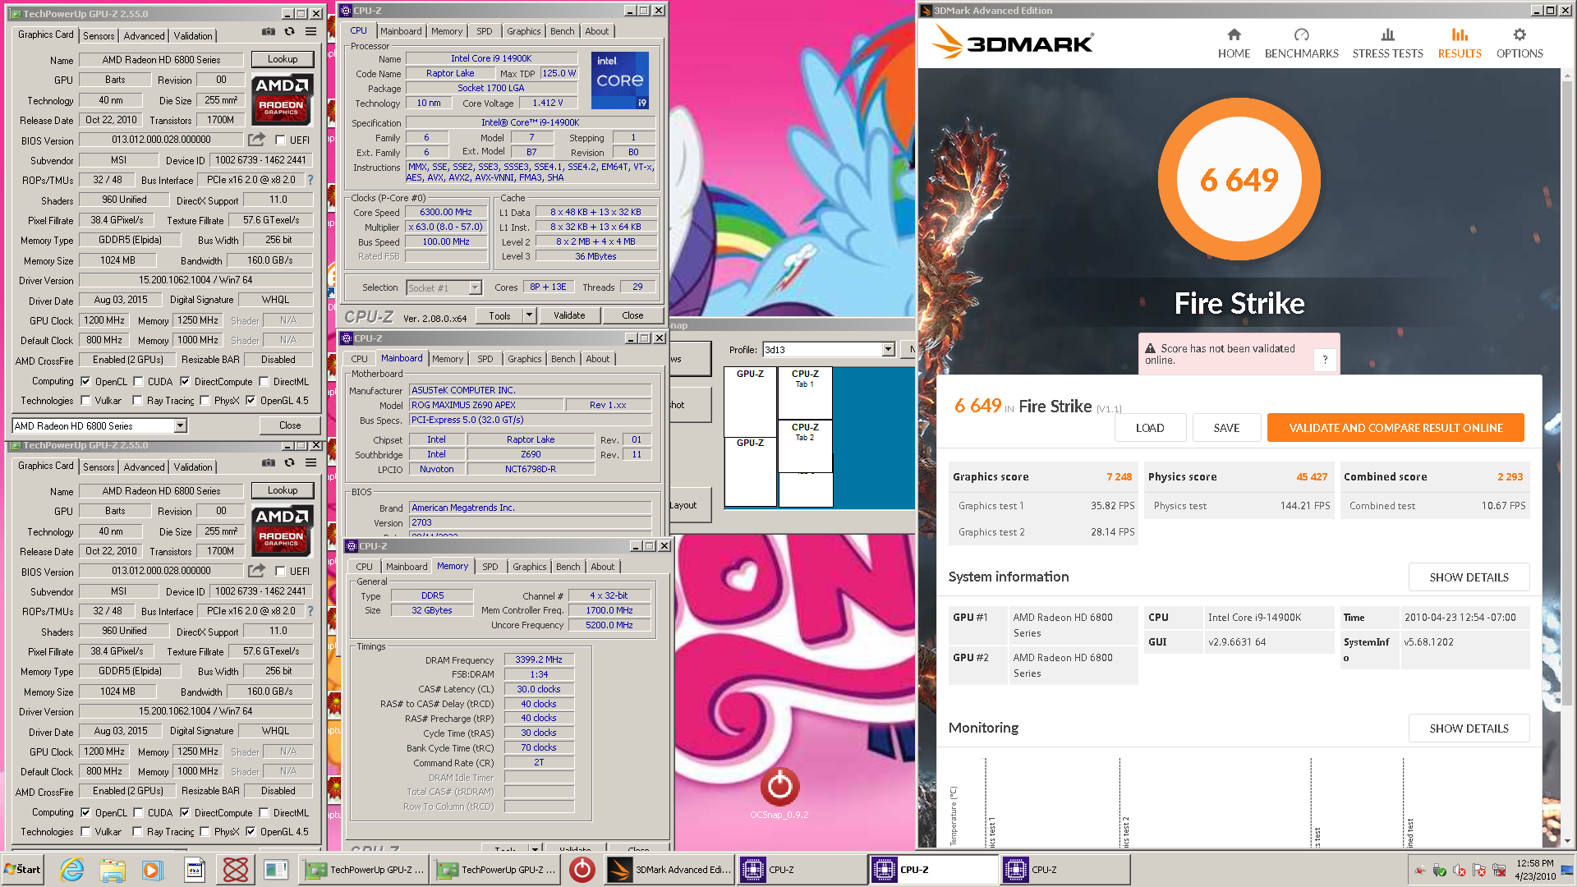Image resolution: width=1577 pixels, height=887 pixels.
Task: Go to 3DMark HOME
Action: pos(1234,44)
